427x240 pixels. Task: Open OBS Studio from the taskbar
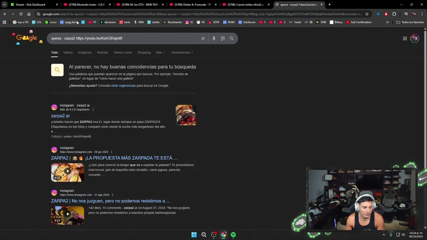[x=213, y=235]
